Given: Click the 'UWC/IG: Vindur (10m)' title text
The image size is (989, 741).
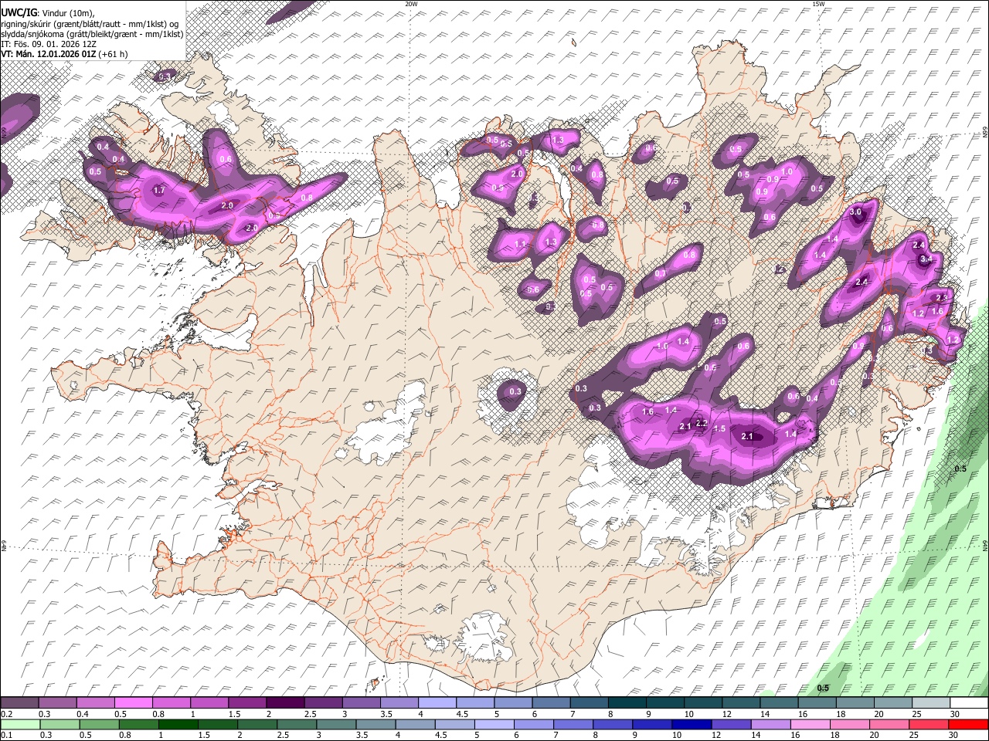Looking at the screenshot, I should (x=47, y=13).
